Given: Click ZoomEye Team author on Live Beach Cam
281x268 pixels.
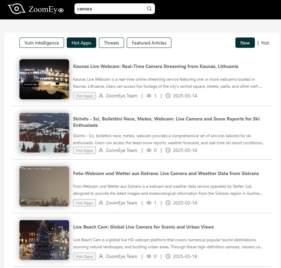Looking at the screenshot, I should pos(121,256).
